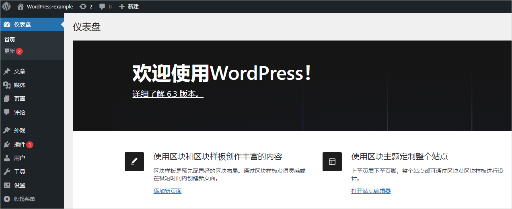Click the person icon for 用户
512x209 pixels.
point(7,158)
